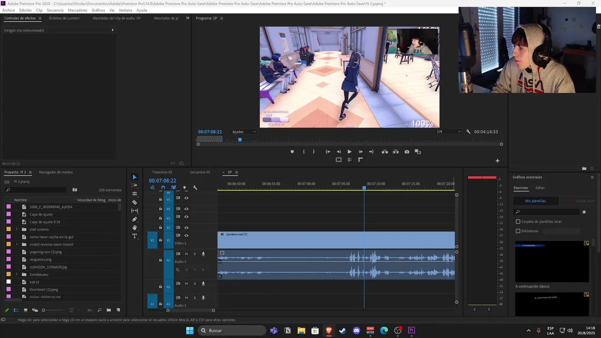This screenshot has width=601, height=338.
Task: Open Program monitor settings wrench
Action: [x=468, y=132]
